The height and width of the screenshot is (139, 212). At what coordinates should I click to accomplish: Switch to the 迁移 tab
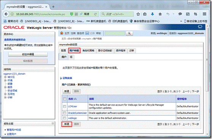[x=132, y=51]
